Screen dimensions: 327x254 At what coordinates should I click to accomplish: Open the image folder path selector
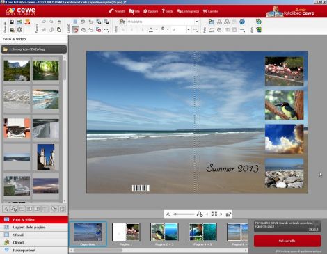coord(34,49)
